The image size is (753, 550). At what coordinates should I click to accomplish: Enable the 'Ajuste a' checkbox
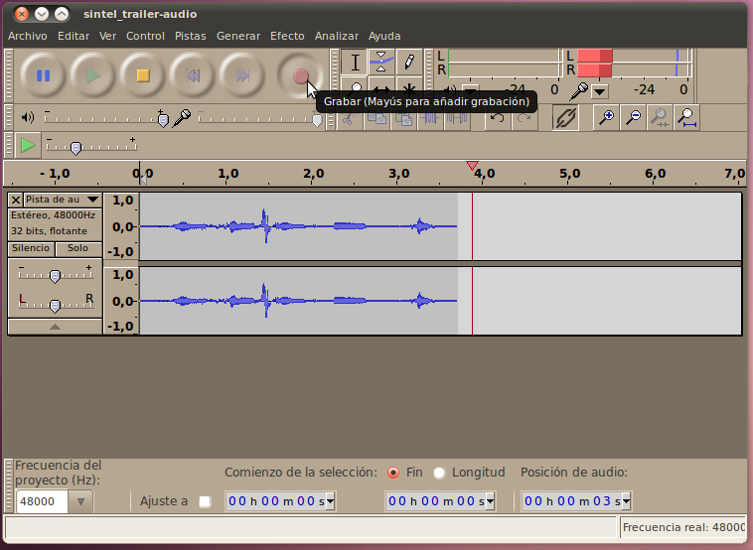coord(205,501)
